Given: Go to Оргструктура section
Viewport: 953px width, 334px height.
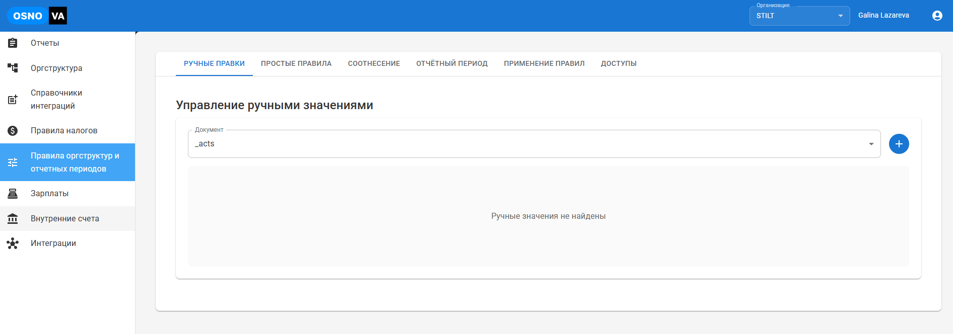Looking at the screenshot, I should (x=67, y=68).
